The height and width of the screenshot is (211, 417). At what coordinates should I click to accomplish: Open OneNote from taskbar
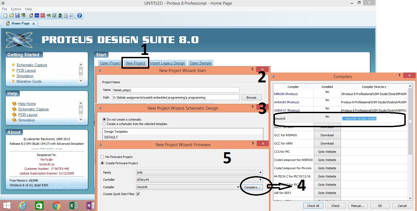coord(91,206)
